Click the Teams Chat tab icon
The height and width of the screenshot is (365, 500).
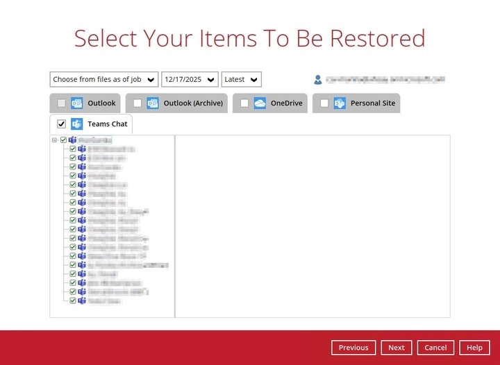tap(77, 124)
